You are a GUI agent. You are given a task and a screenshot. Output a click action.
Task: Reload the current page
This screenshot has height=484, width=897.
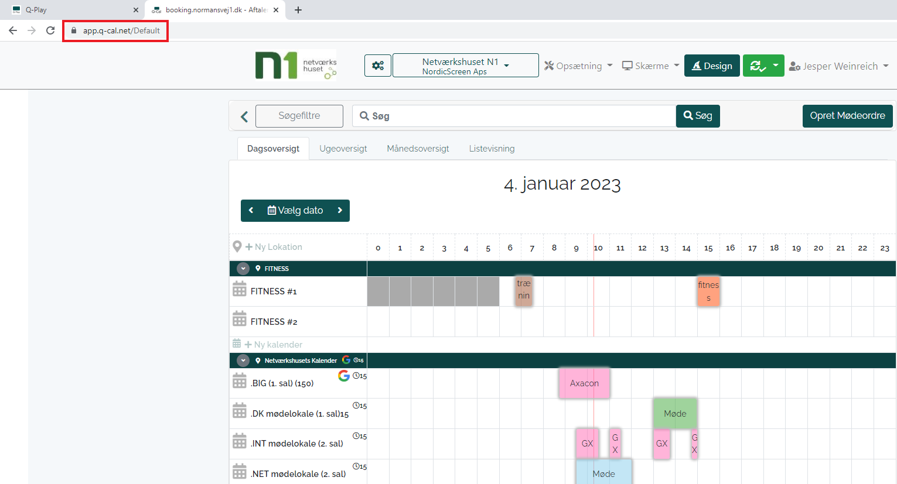pyautogui.click(x=50, y=30)
